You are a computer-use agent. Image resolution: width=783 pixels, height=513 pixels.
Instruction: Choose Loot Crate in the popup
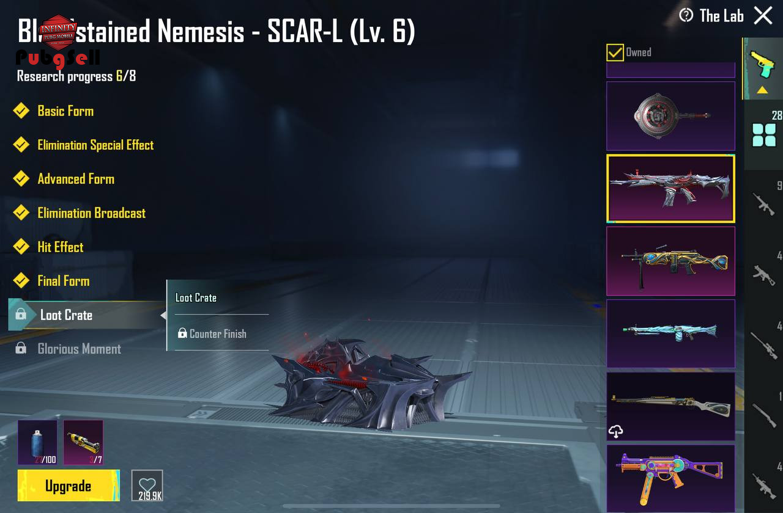point(196,298)
